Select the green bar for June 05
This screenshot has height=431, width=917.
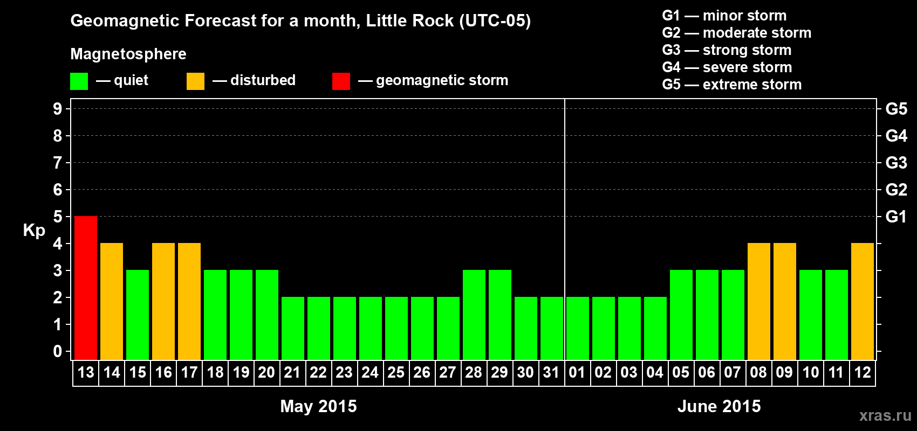coord(681,315)
